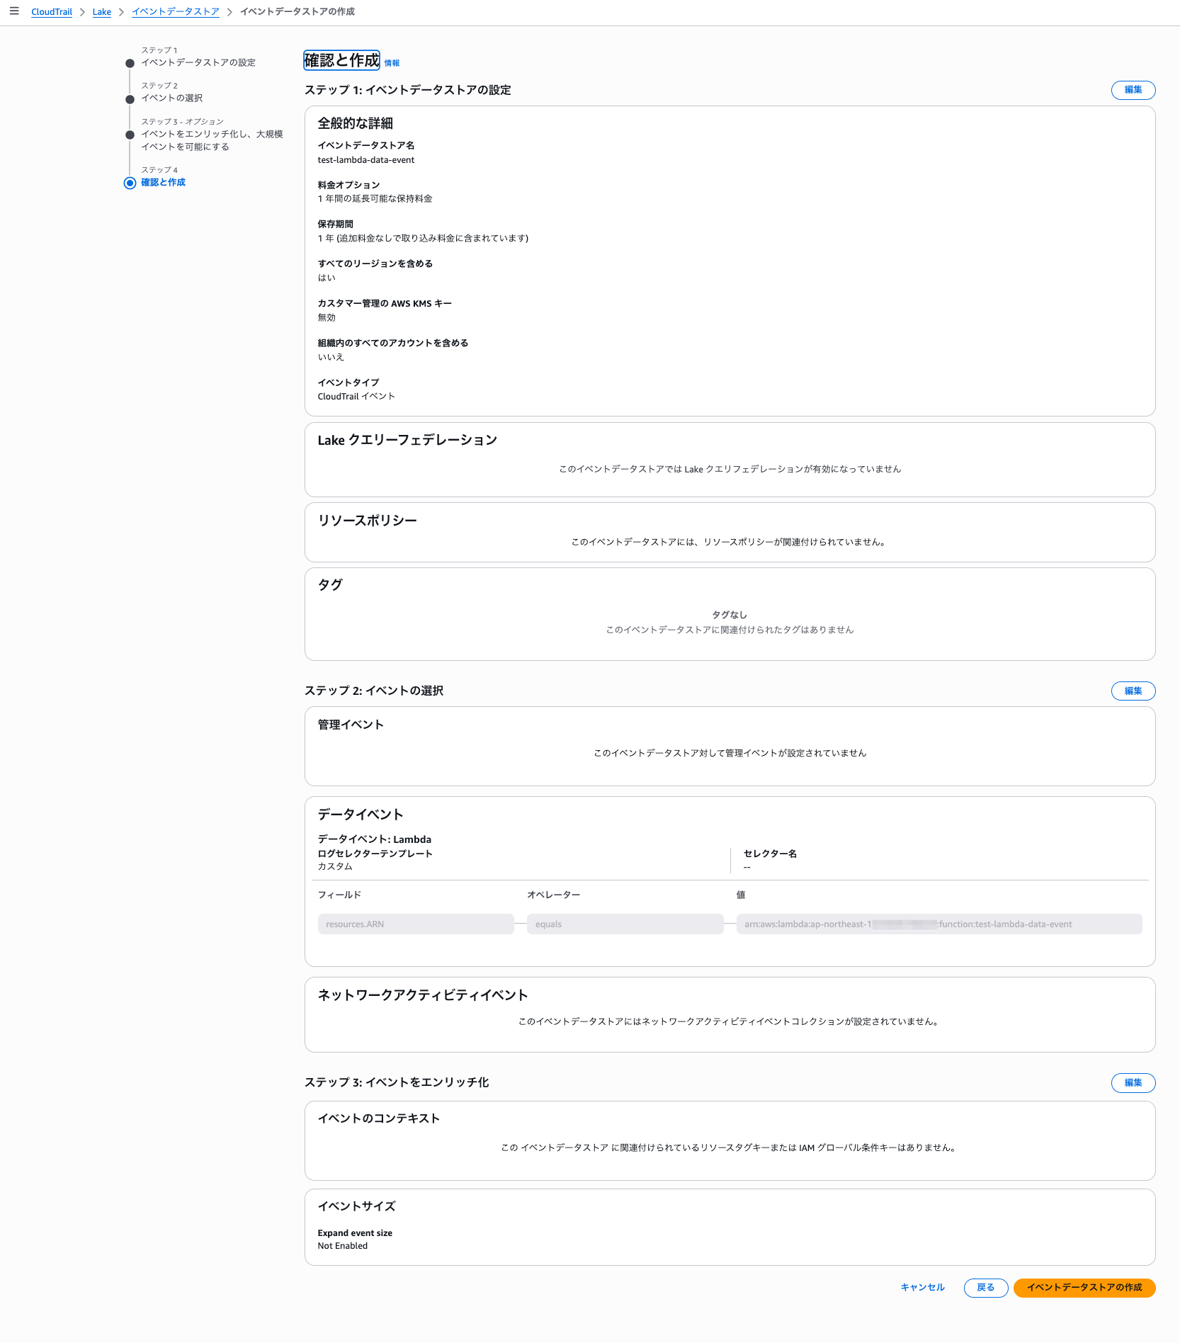This screenshot has width=1180, height=1343.
Task: Open the イベントデータストア breadcrumb link
Action: click(175, 12)
